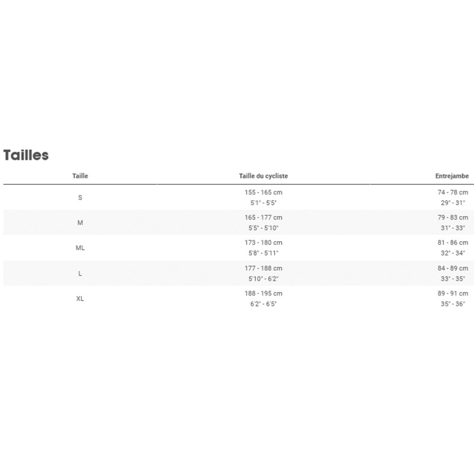Image resolution: width=474 pixels, height=474 pixels.
Task: Click the 165 - 177 cm height value
Action: click(x=264, y=218)
